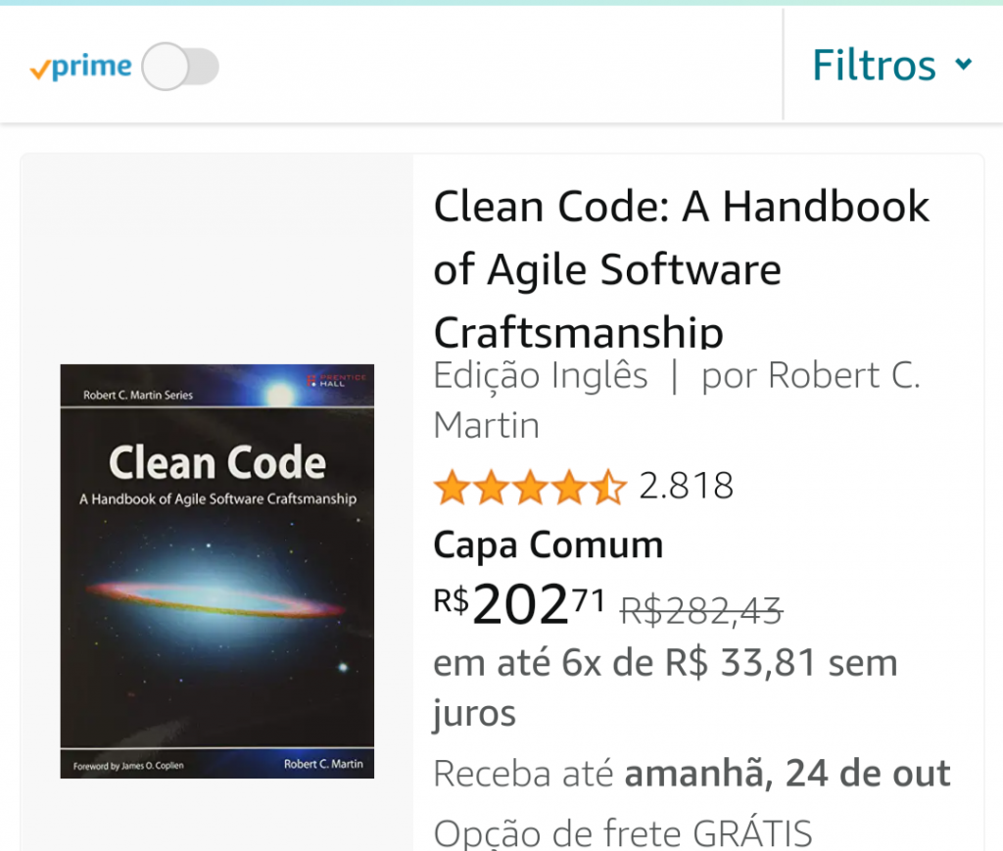Click the Edição Inglês label

coord(541,375)
